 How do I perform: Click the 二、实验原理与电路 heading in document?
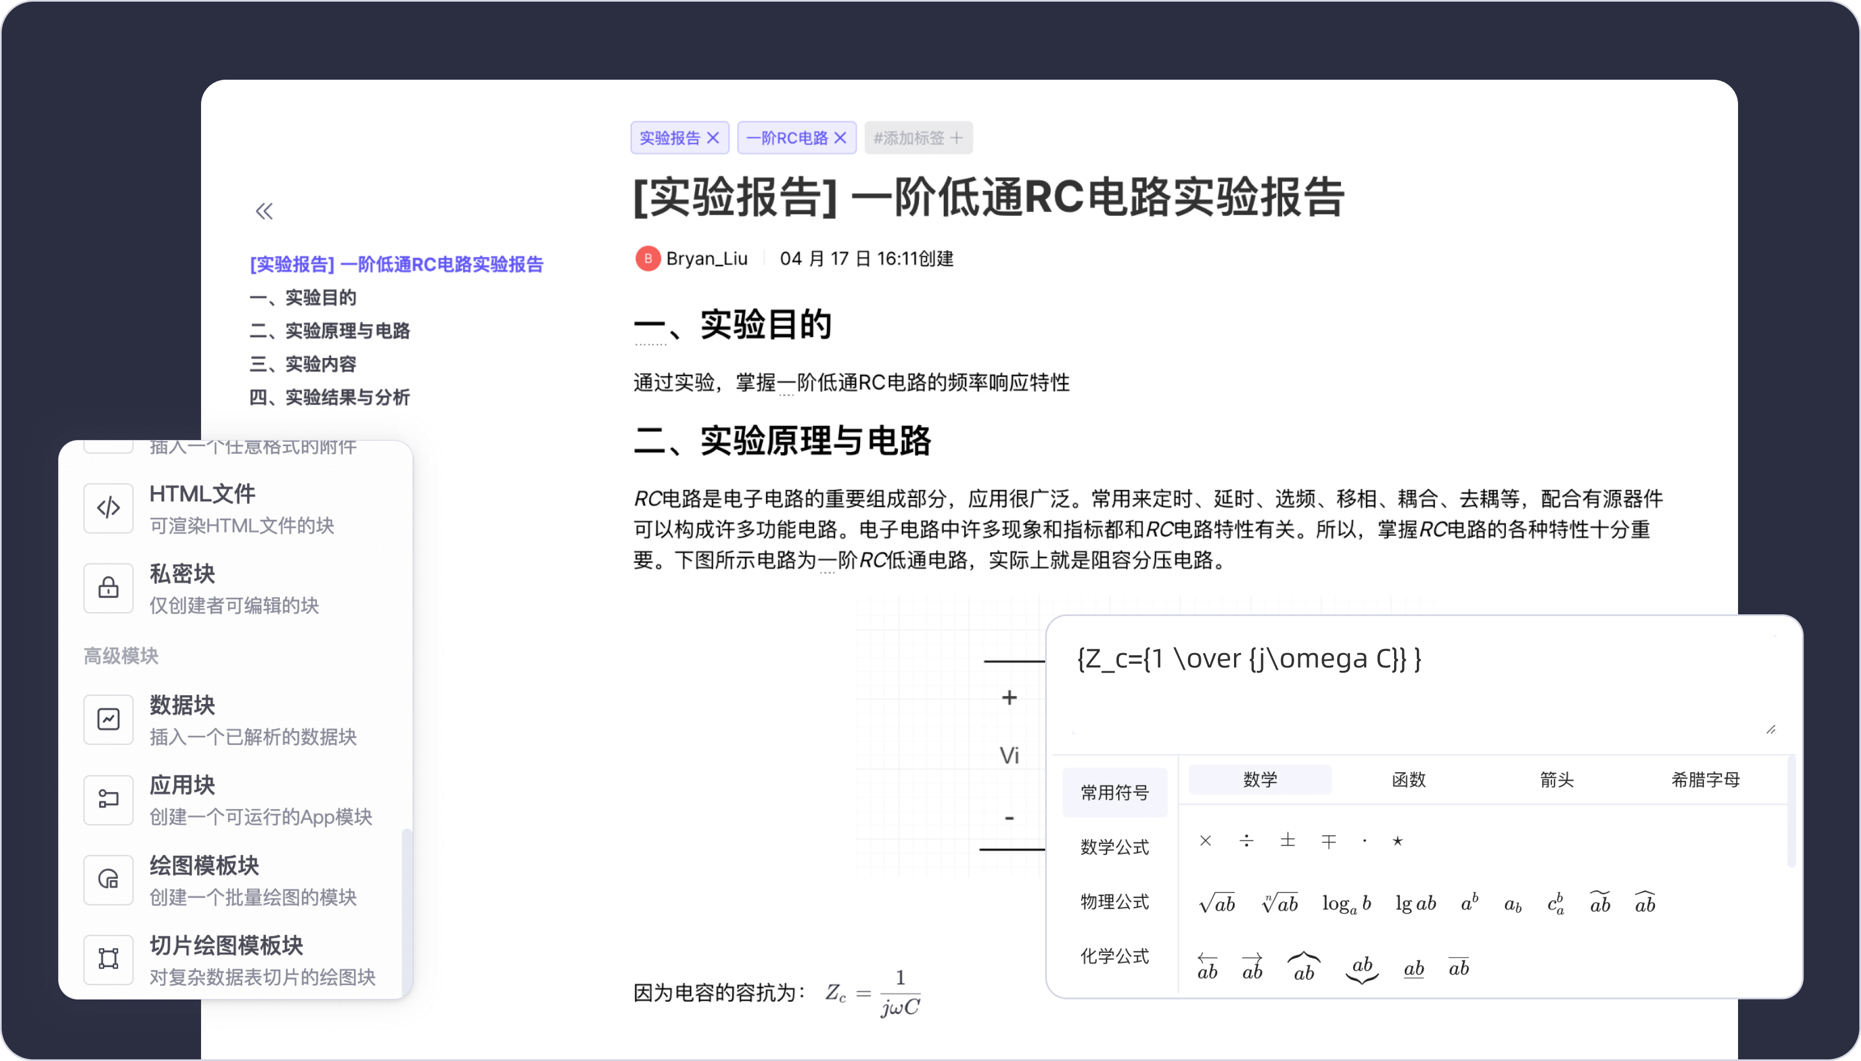click(783, 440)
